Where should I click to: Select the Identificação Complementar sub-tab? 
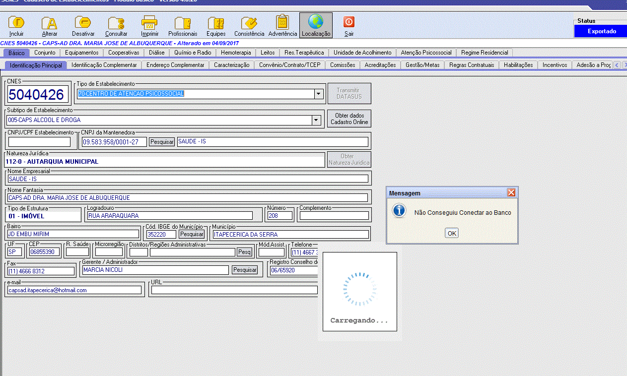(x=104, y=65)
